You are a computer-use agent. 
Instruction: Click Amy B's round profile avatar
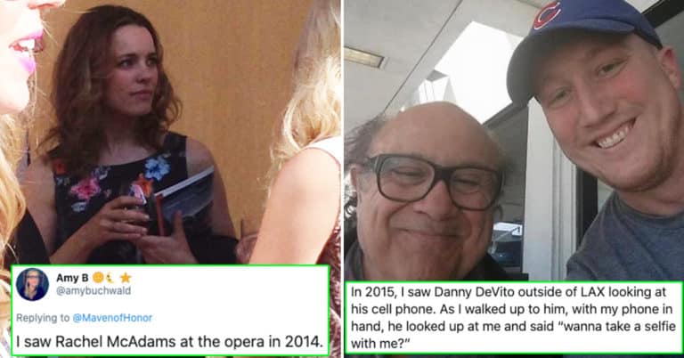coord(33,284)
